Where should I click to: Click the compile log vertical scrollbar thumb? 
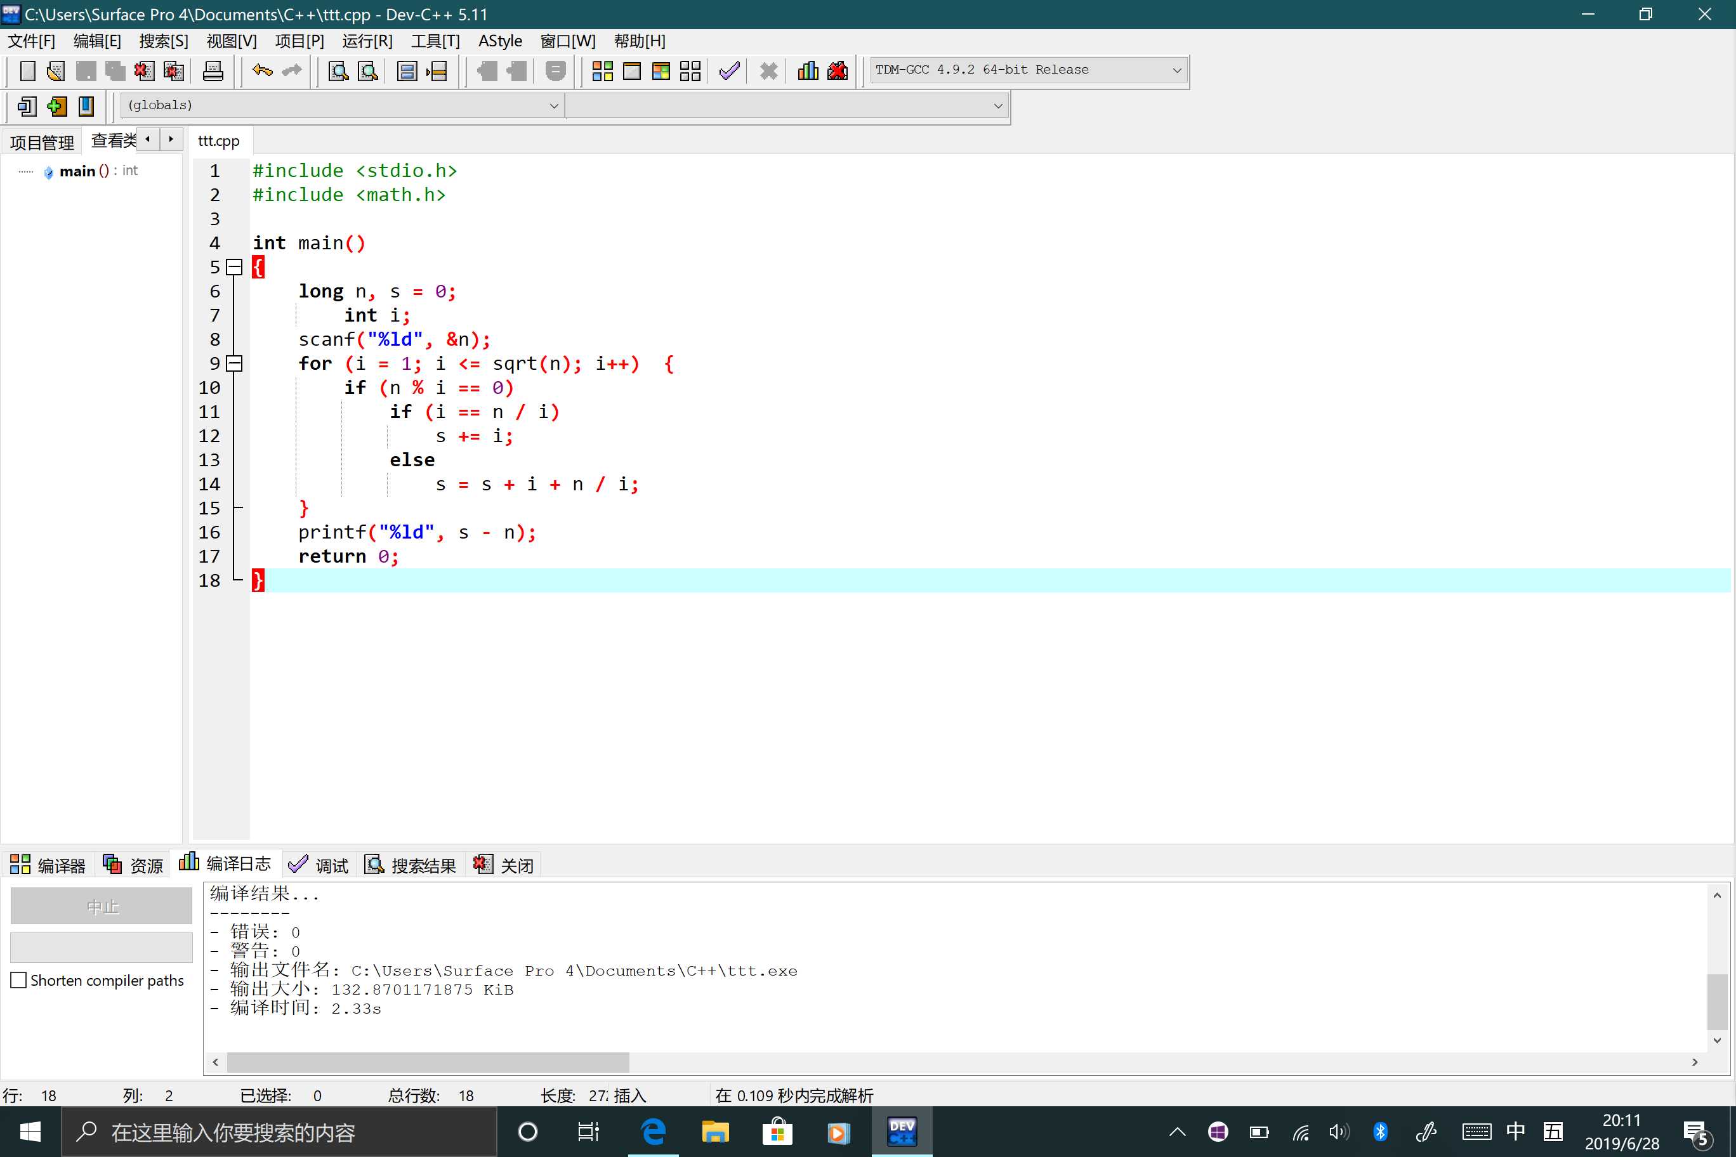[x=1718, y=1002]
